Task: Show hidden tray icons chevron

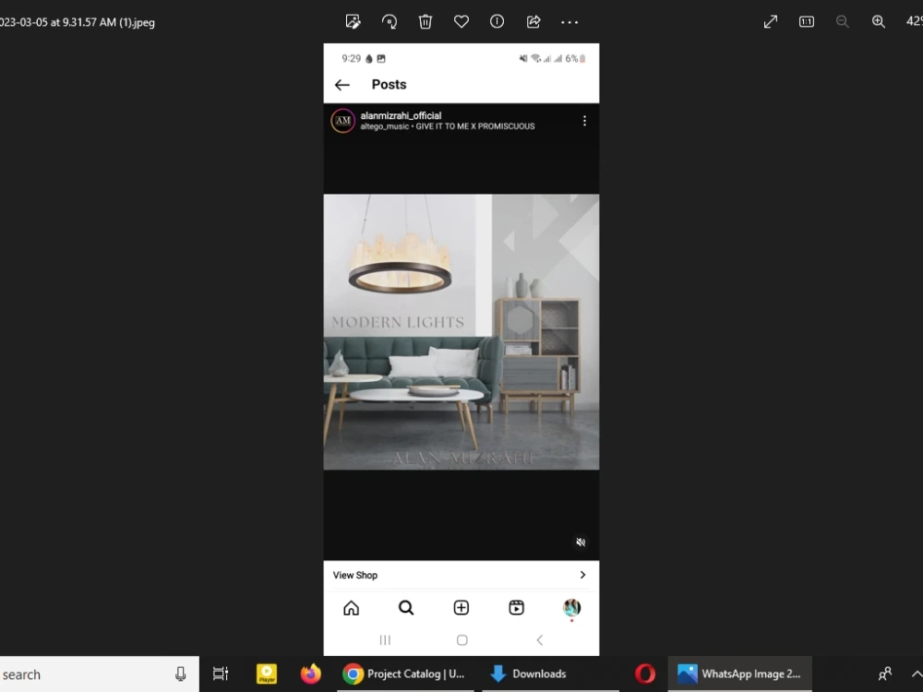Action: tap(917, 674)
